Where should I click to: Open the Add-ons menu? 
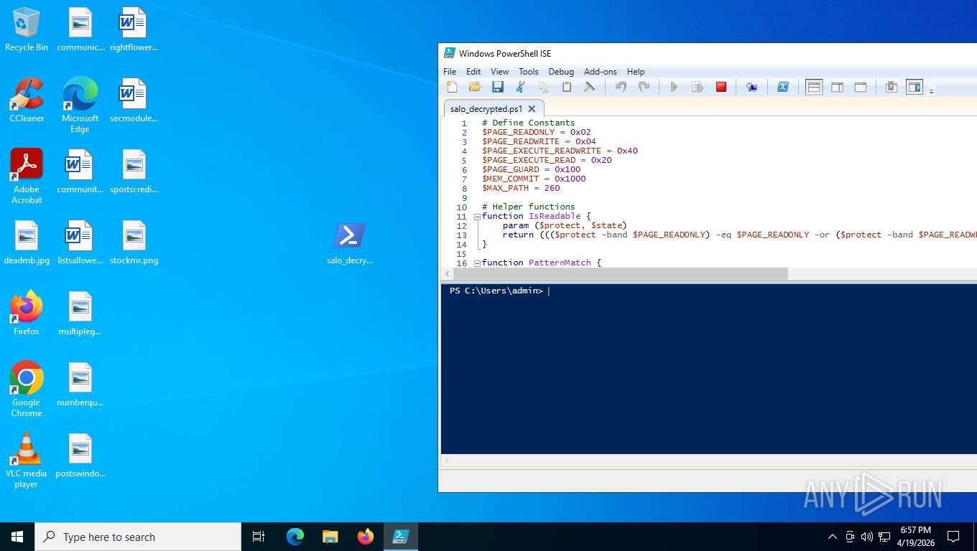(601, 72)
